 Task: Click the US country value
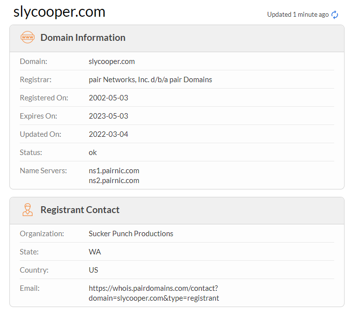[x=93, y=270]
